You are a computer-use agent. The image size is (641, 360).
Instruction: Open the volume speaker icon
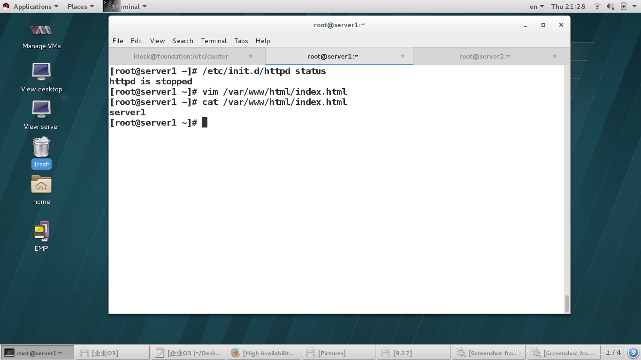click(610, 7)
